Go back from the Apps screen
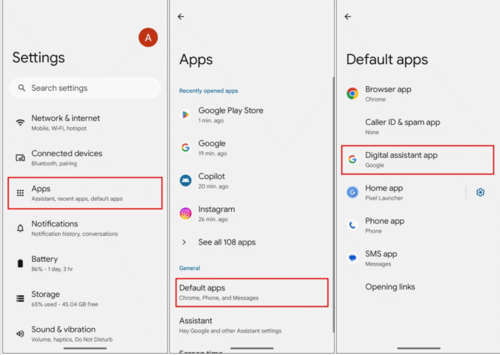 (181, 17)
